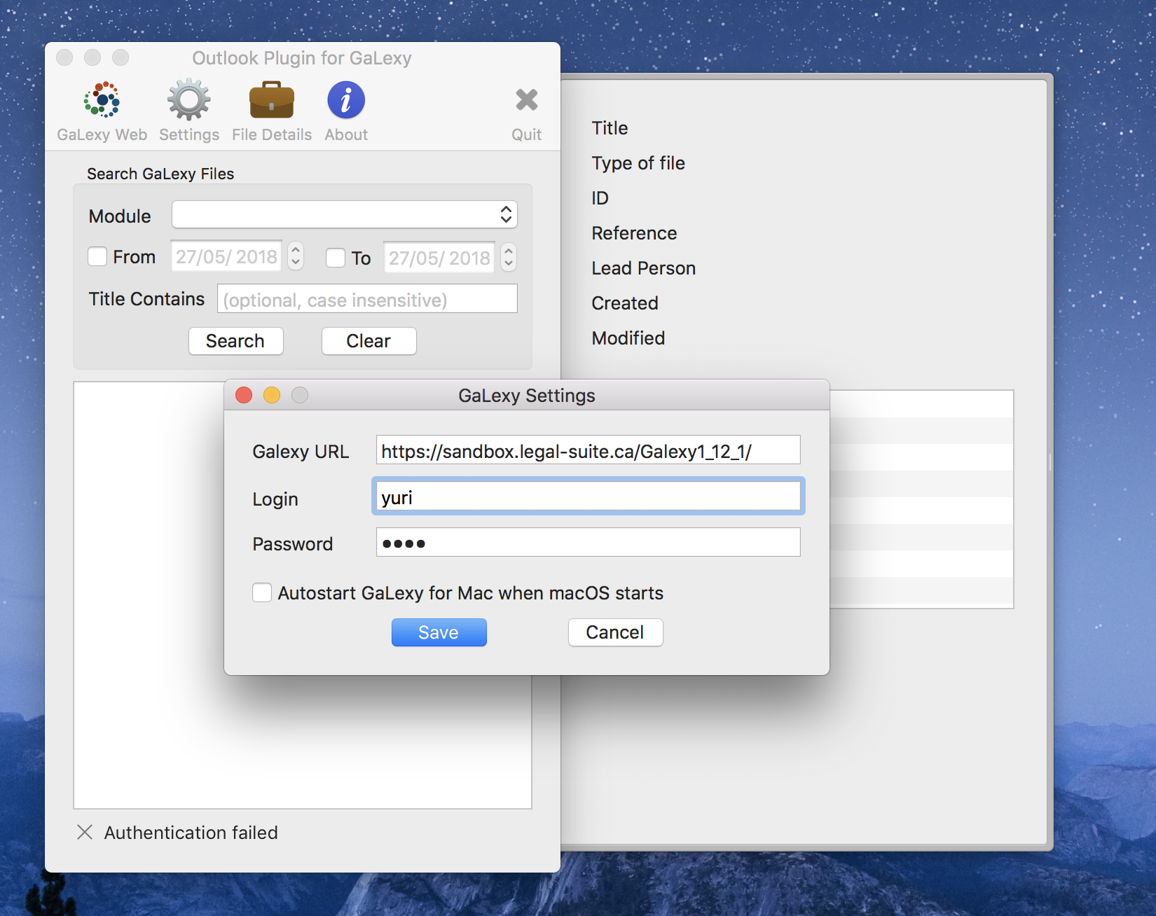
Task: Open the Settings gear in the toolbar
Action: coord(189,112)
